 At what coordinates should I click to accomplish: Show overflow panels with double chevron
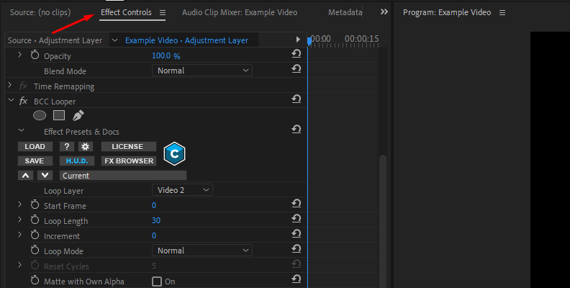pyautogui.click(x=384, y=12)
